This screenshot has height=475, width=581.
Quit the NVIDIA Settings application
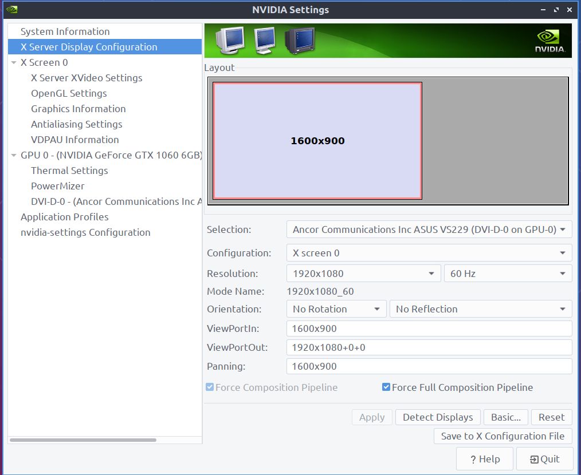pos(544,459)
